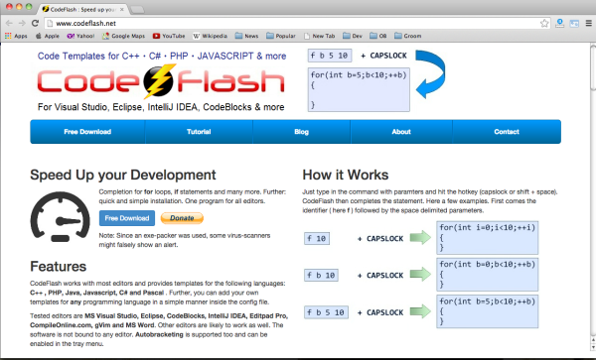Viewport: 596px width, 360px height.
Task: Expand the News bookmark folder
Action: 246,36
